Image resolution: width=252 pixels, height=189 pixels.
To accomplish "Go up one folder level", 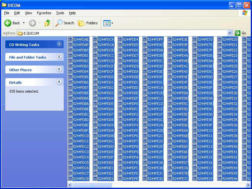I will [x=48, y=23].
